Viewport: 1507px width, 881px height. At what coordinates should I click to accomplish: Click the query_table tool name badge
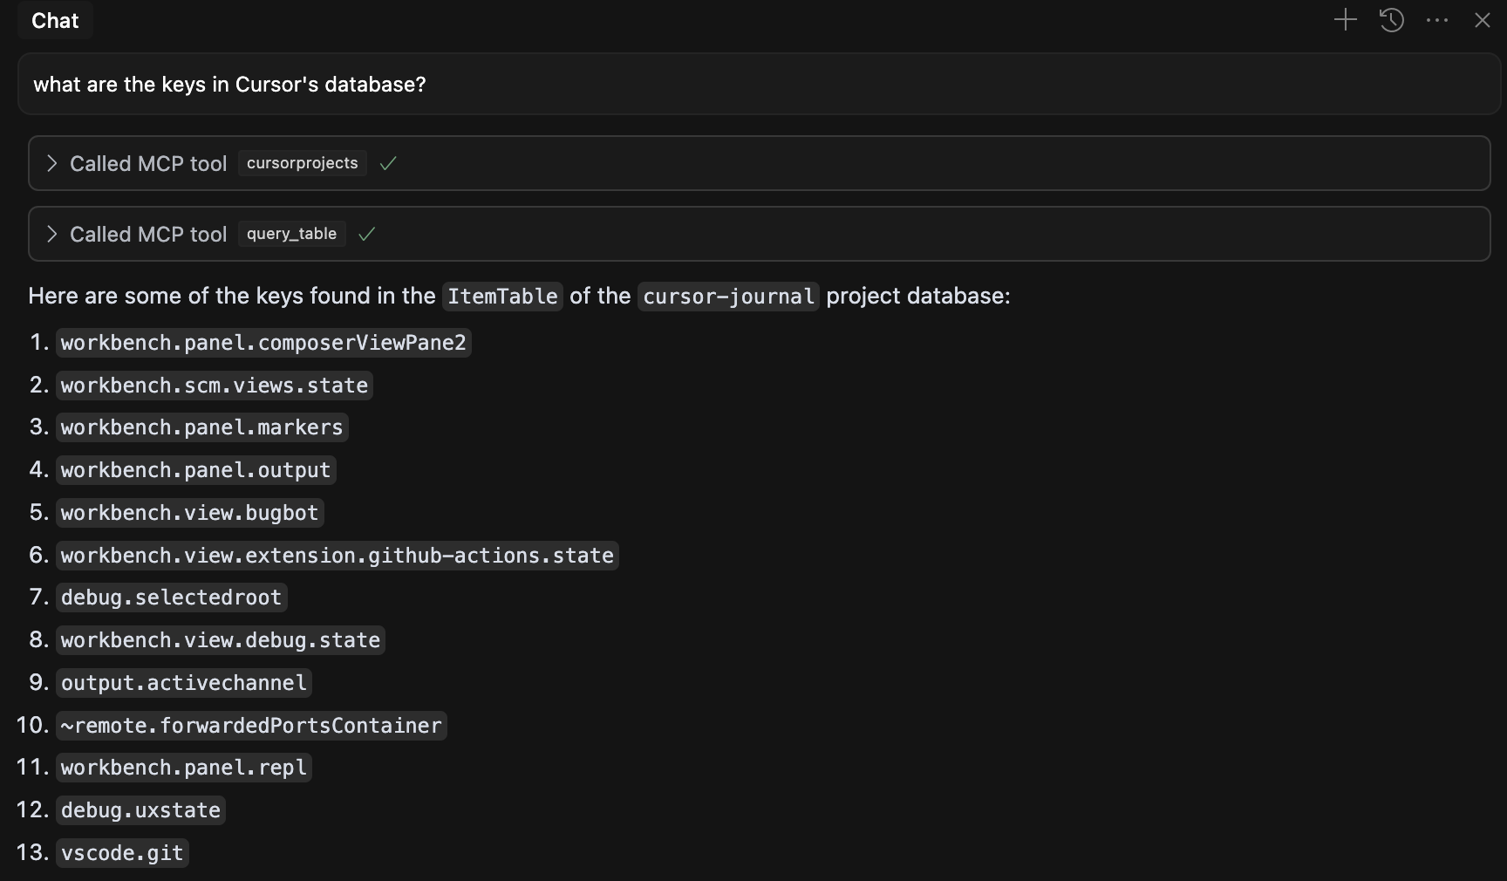point(291,234)
